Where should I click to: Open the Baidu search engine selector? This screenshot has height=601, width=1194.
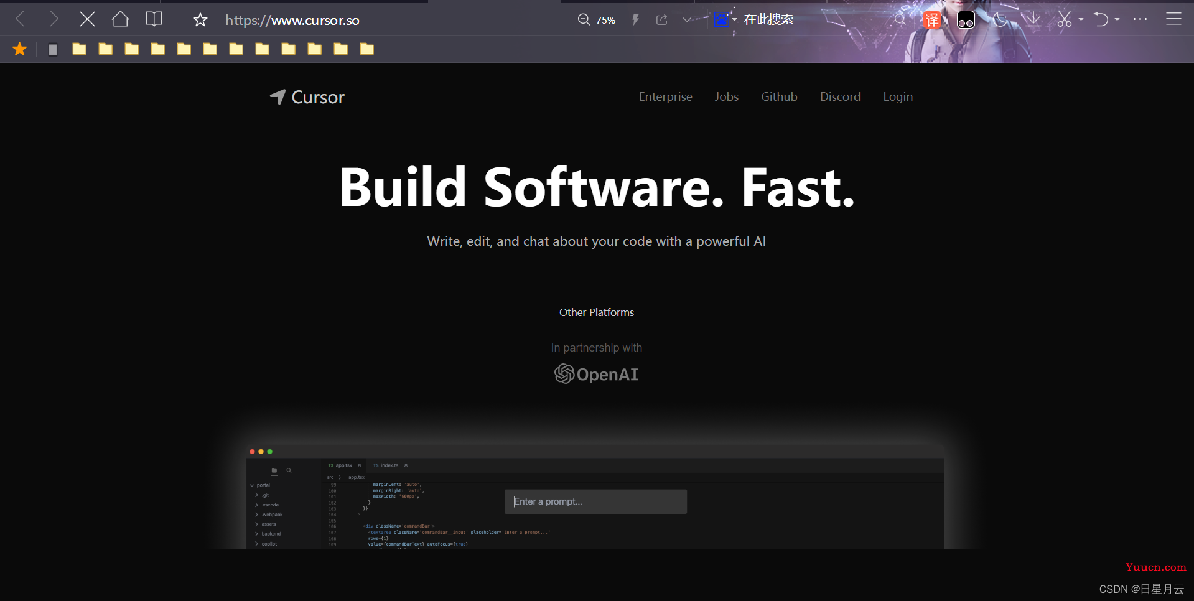tap(724, 19)
